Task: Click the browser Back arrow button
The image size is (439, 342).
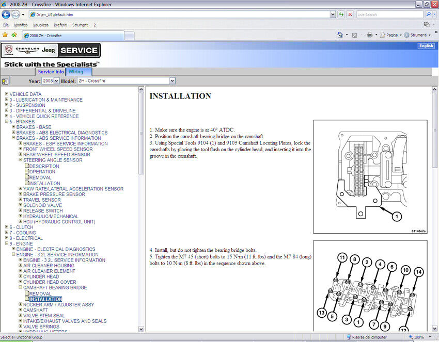Action: click(6, 14)
